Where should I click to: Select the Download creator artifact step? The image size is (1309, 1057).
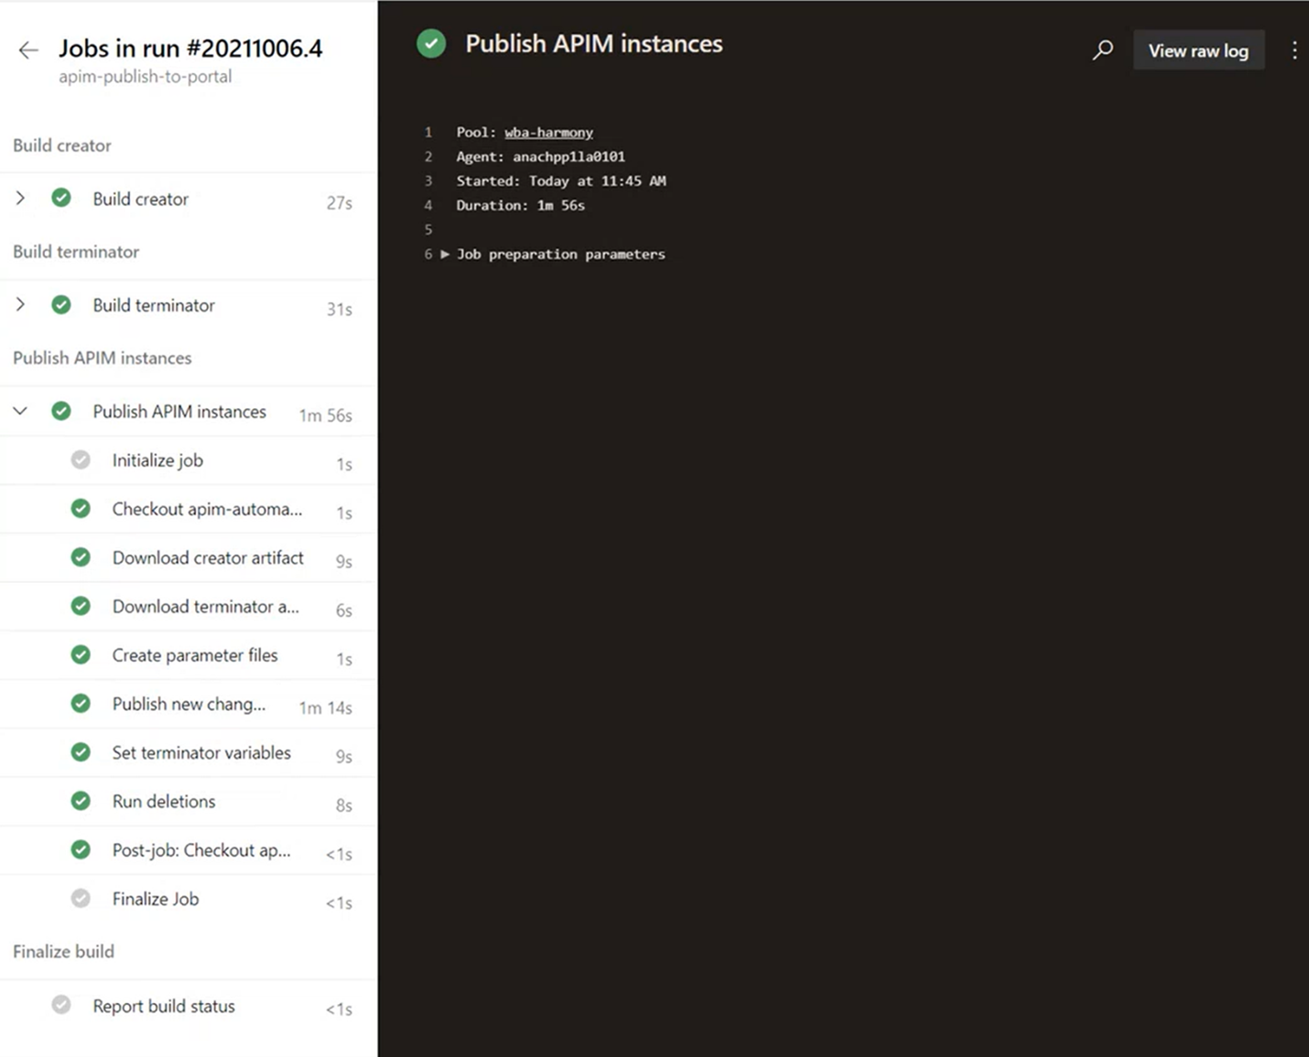(208, 557)
